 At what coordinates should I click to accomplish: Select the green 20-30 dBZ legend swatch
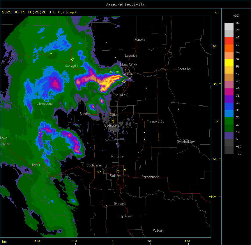pyautogui.click(x=229, y=121)
